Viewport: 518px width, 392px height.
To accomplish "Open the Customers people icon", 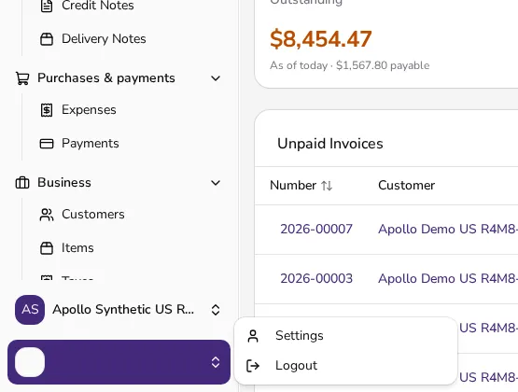I will point(47,215).
